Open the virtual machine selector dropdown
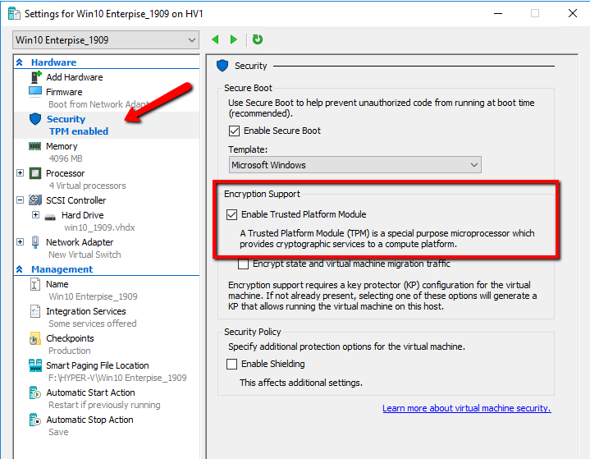Viewport: 590px width, 459px height. (x=106, y=40)
